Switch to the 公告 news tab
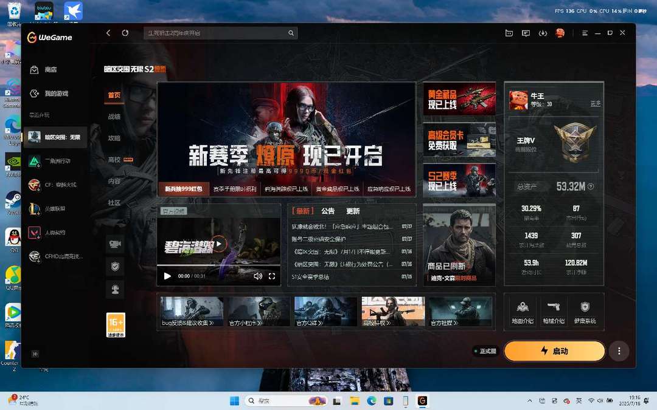657x410 pixels. 328,211
